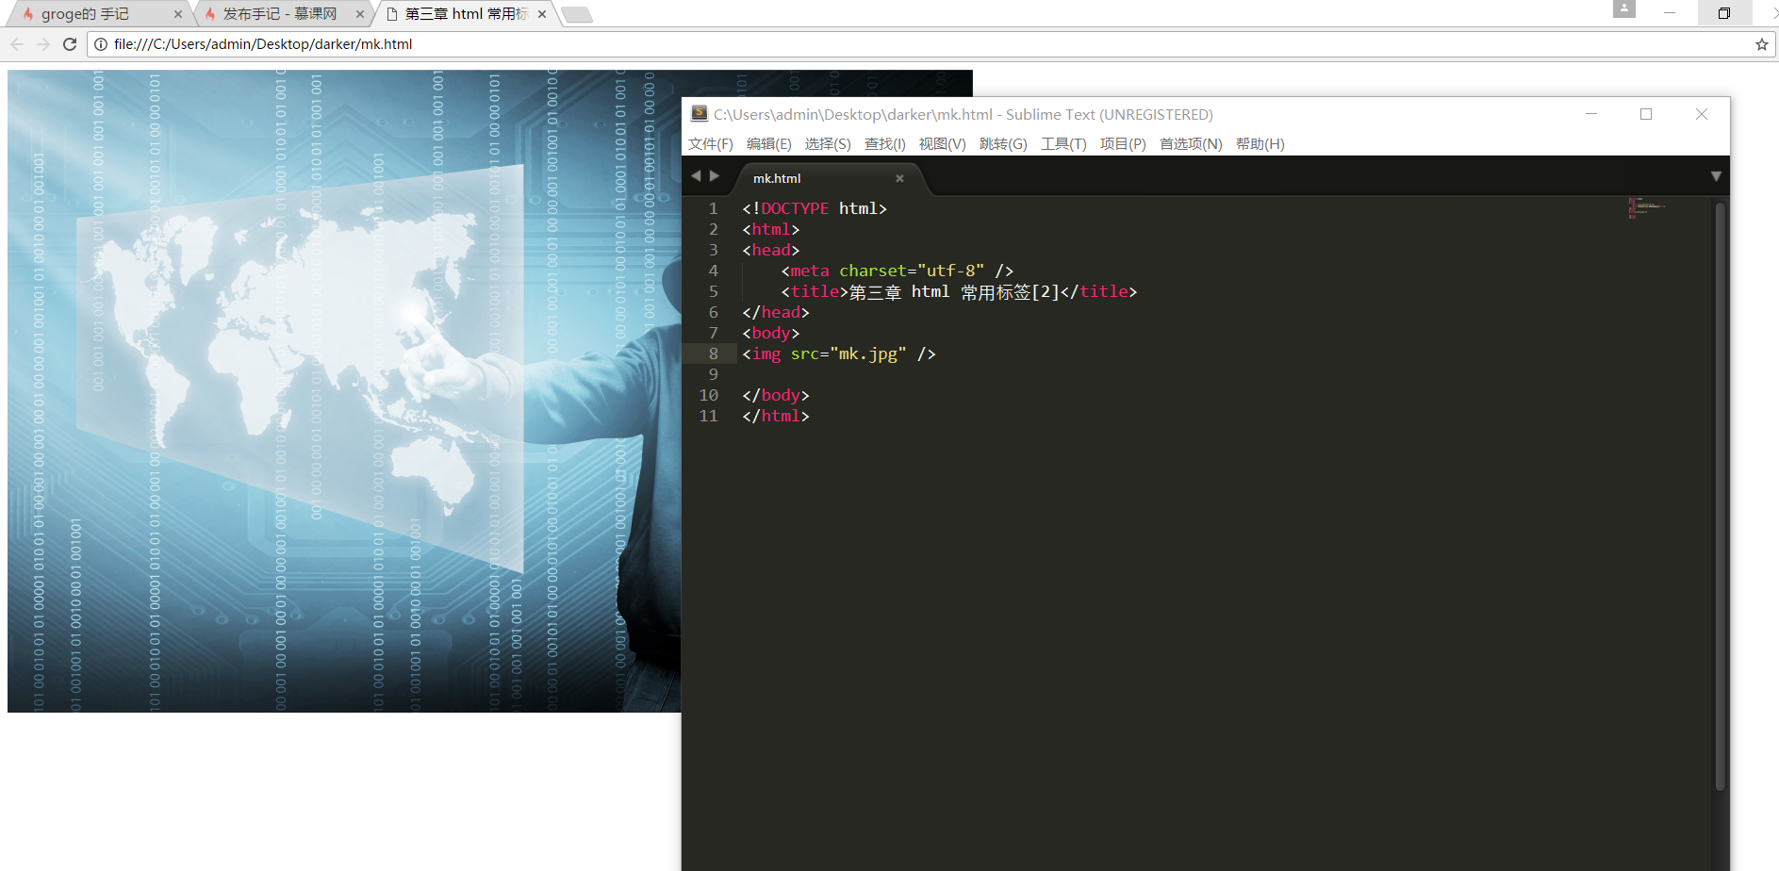Close the Sublime Text window
This screenshot has width=1779, height=871.
click(x=1702, y=114)
